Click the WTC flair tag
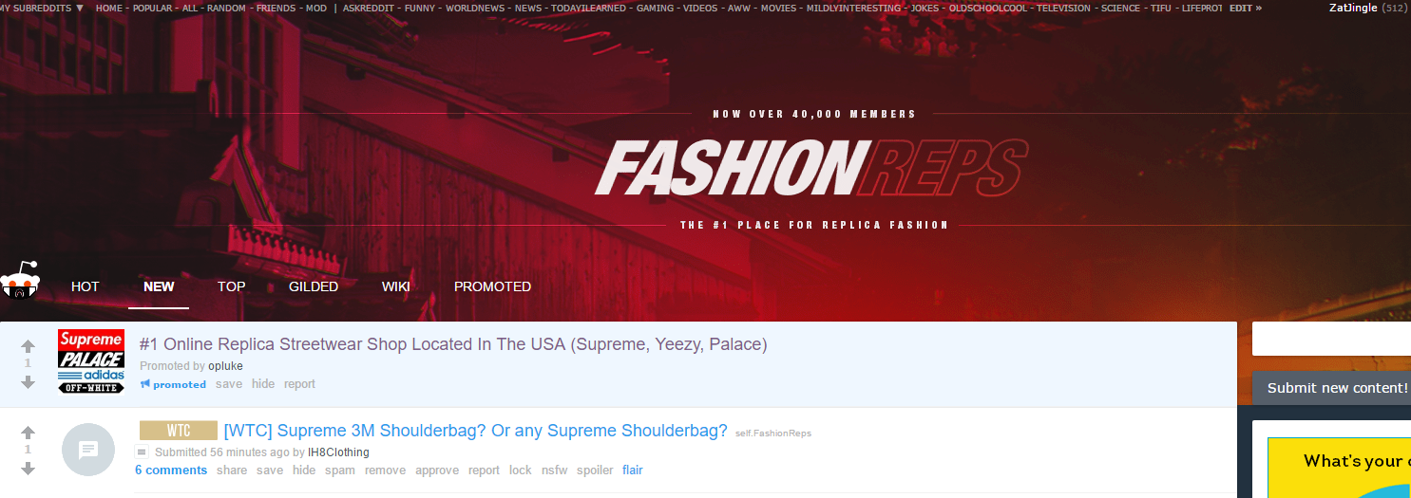Screen dimensions: 1411x498 click(179, 431)
